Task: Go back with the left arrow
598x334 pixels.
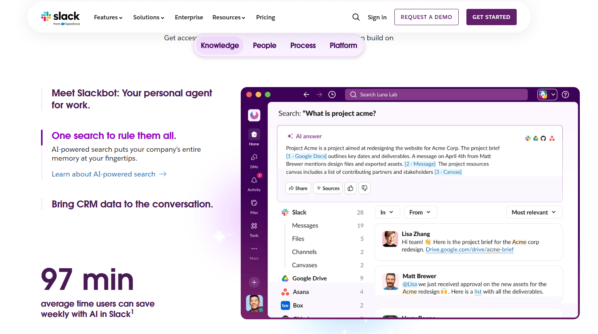Action: coord(307,94)
